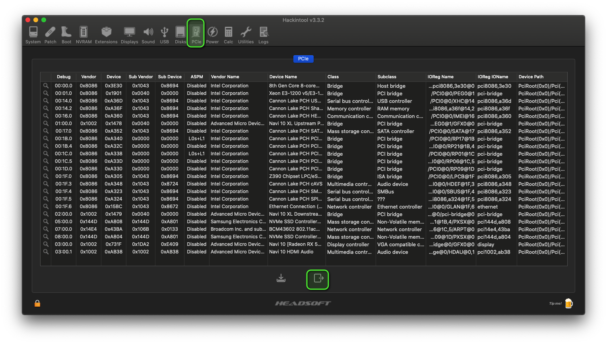Open the Boot section
This screenshot has height=344, width=607.
pyautogui.click(x=66, y=35)
